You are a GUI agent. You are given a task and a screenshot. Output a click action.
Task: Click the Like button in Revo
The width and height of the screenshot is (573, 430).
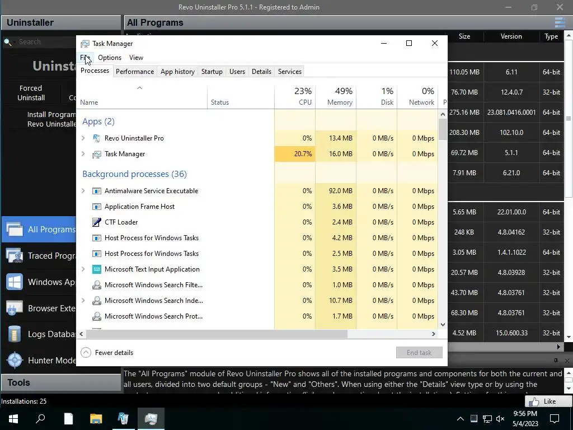tap(547, 401)
